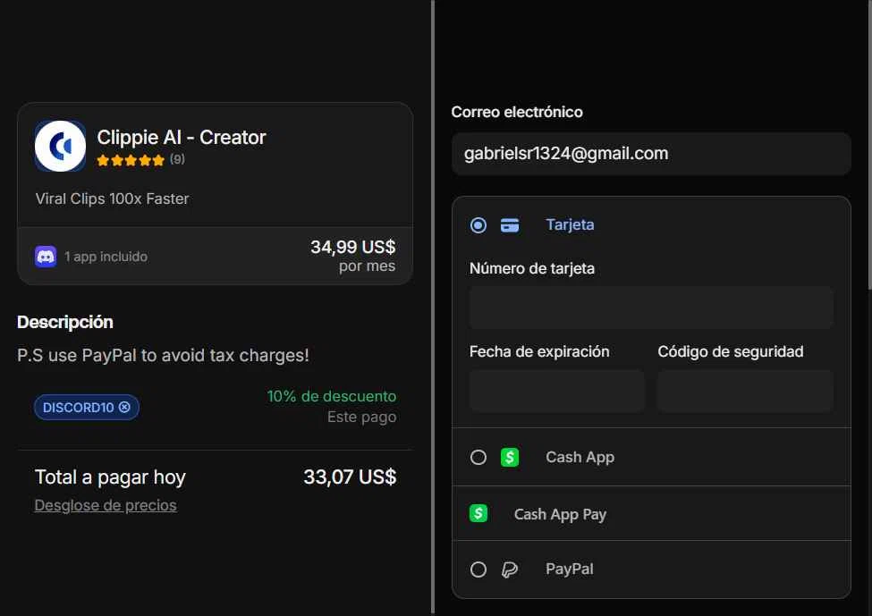This screenshot has width=872, height=616.
Task: Click the por mes billing period text
Action: pyautogui.click(x=367, y=266)
